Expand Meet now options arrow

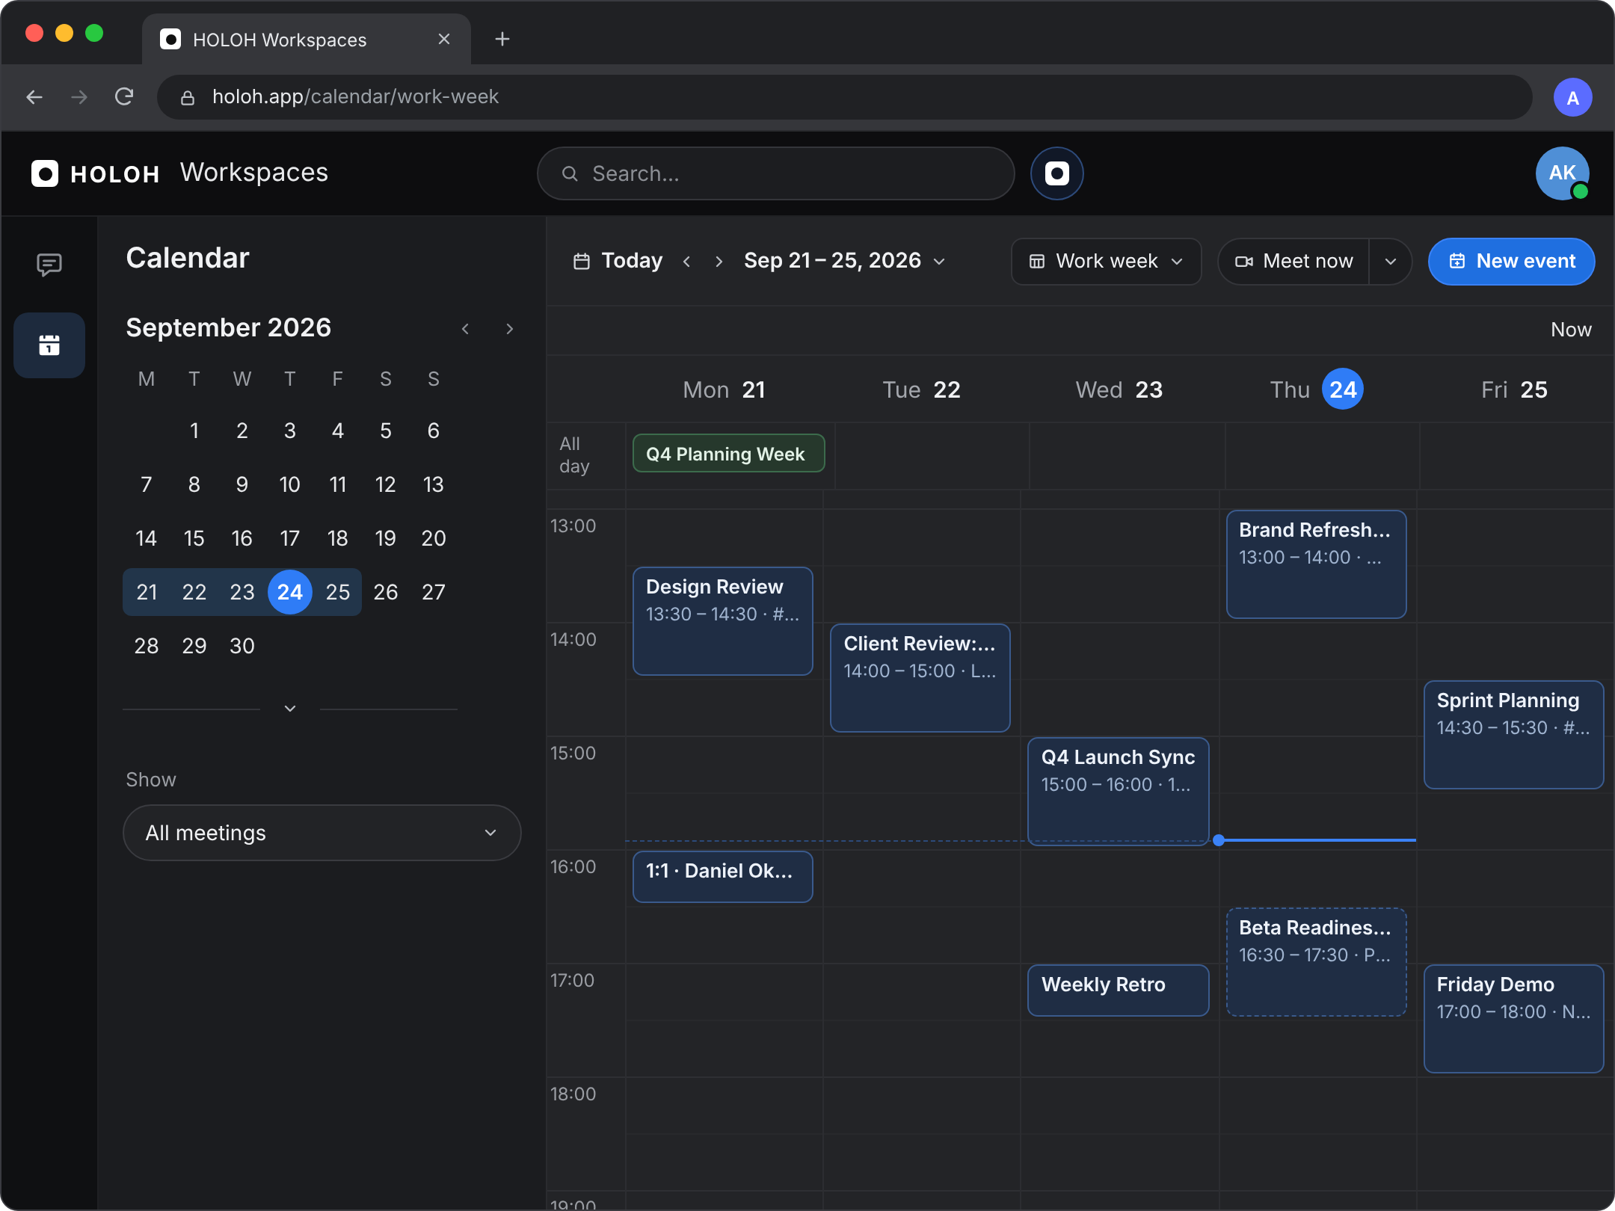(x=1390, y=262)
